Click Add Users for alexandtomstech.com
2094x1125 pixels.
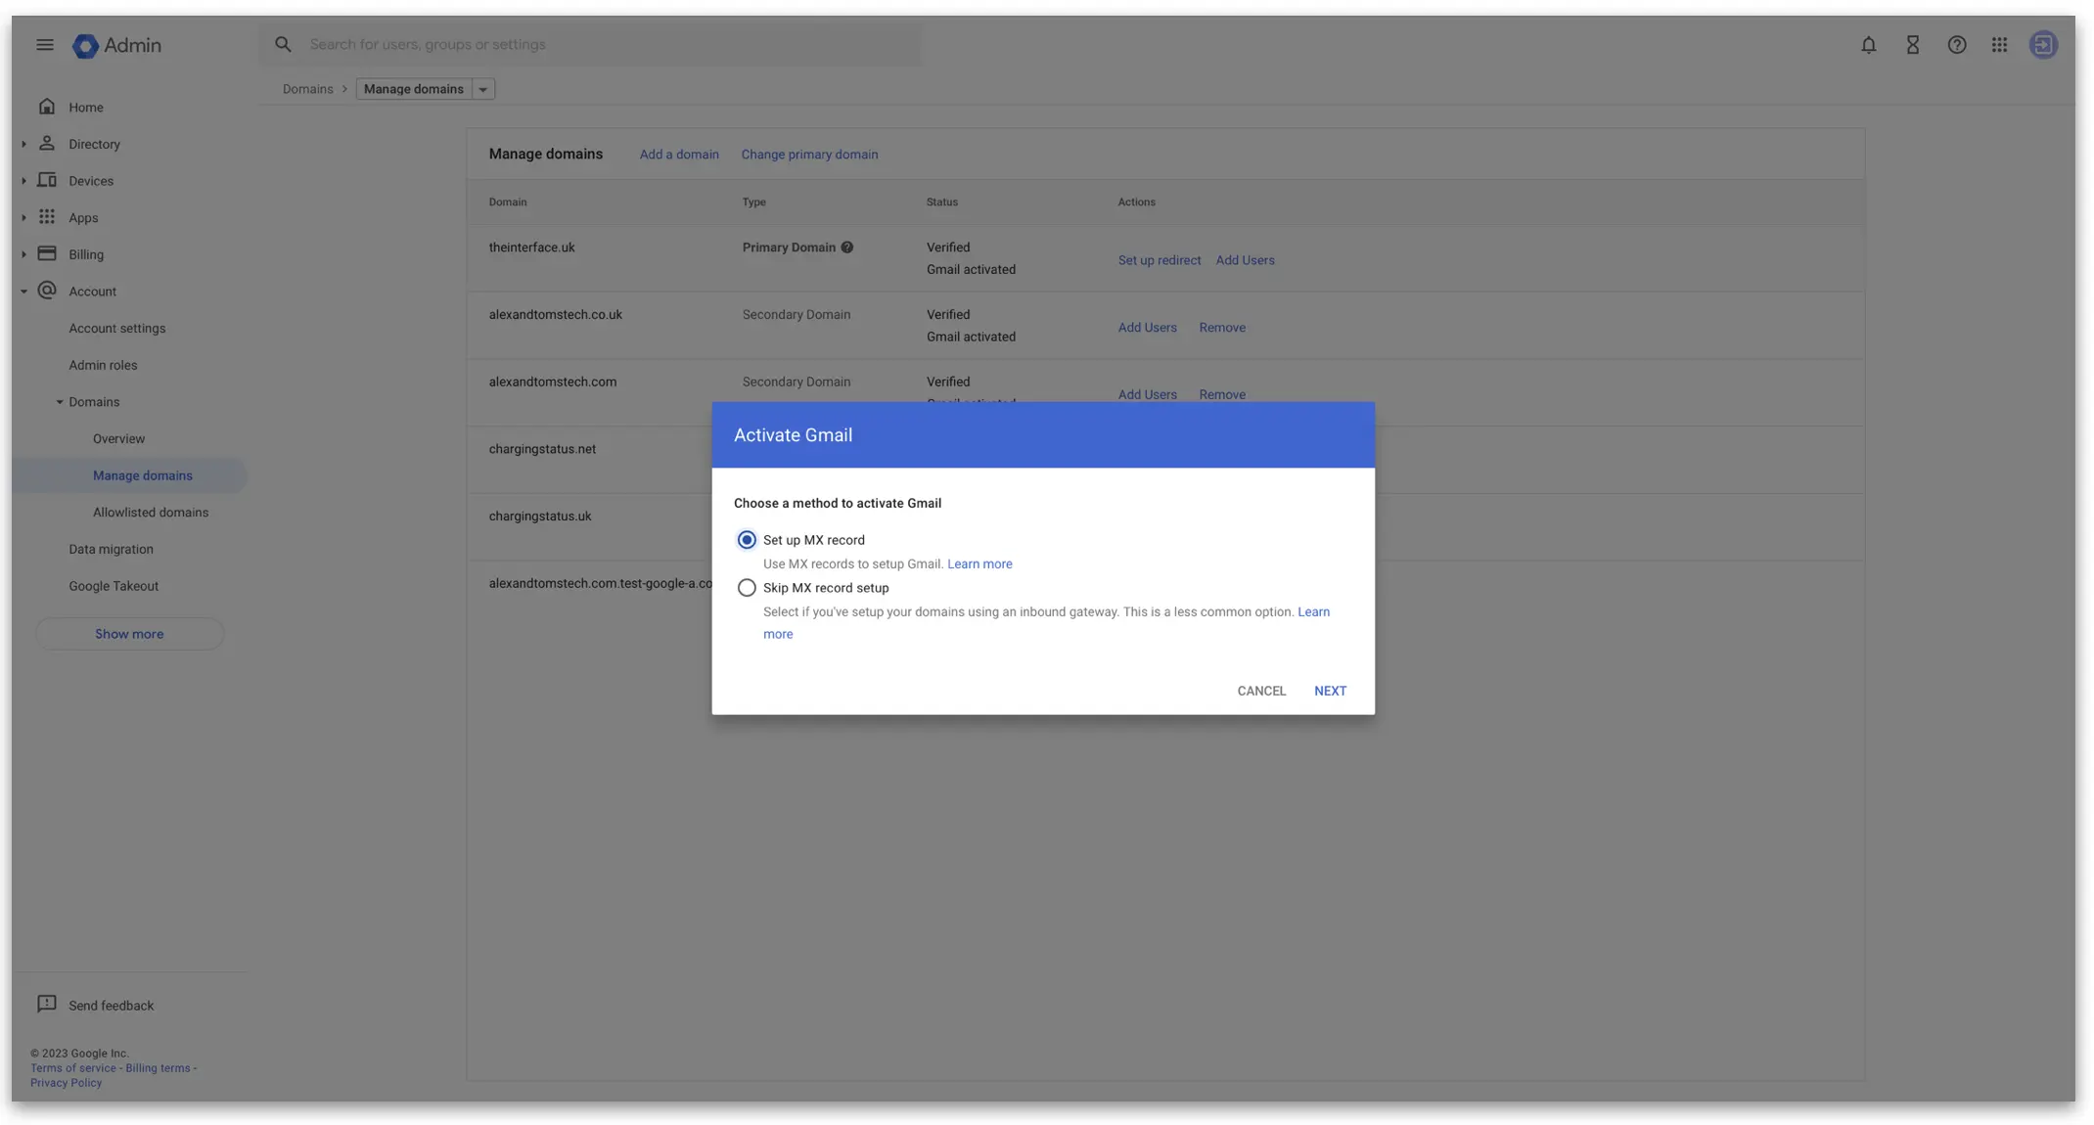click(1147, 395)
